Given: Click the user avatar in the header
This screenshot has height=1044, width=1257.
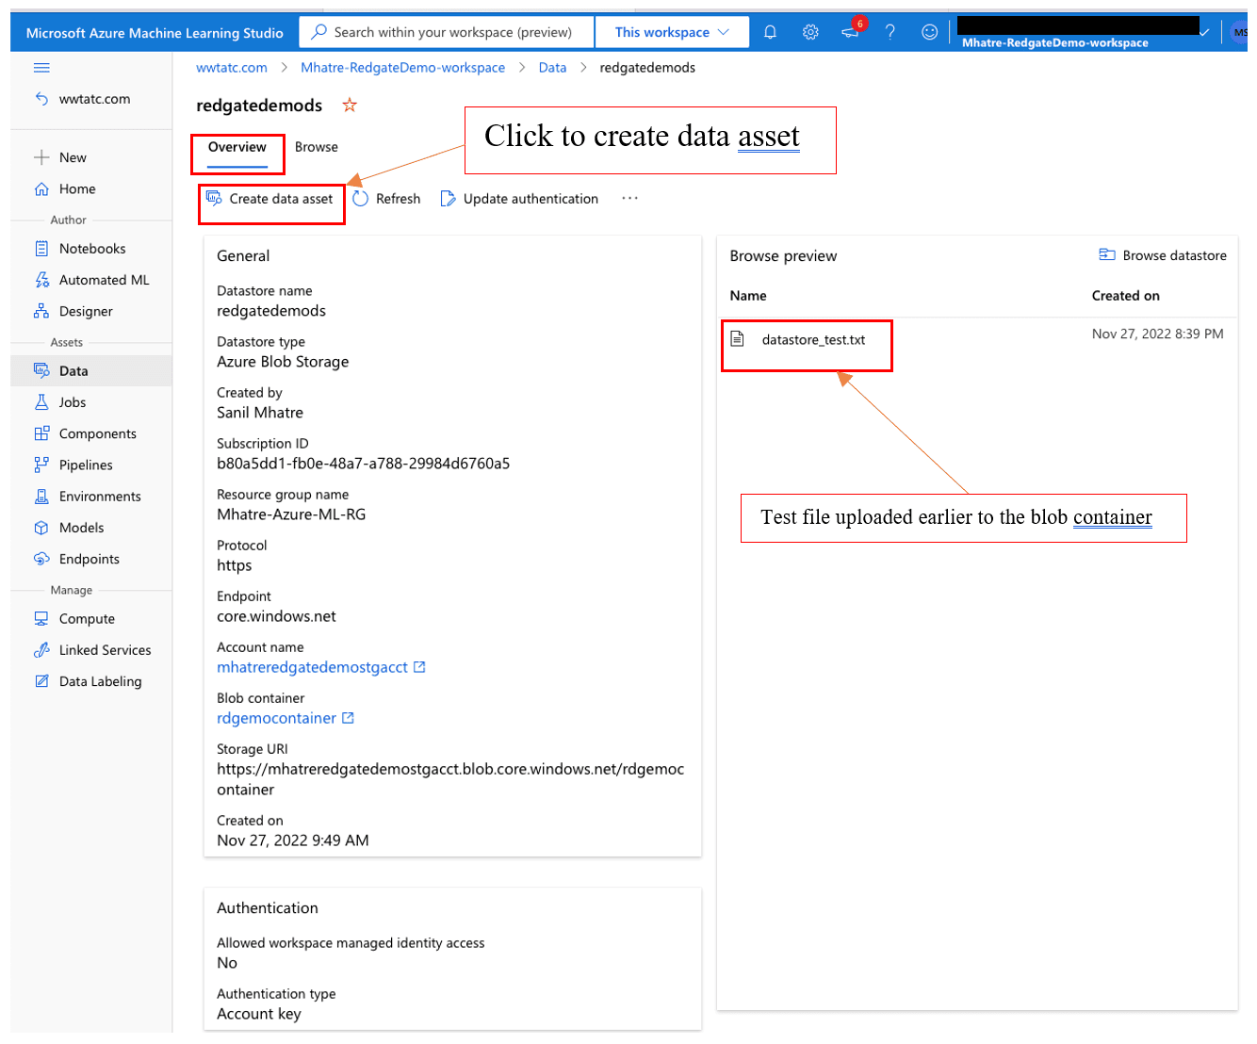Looking at the screenshot, I should coord(1239,32).
